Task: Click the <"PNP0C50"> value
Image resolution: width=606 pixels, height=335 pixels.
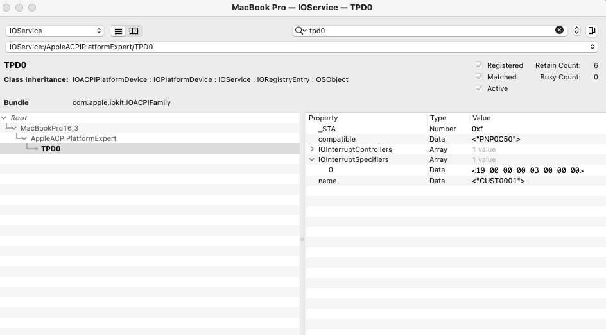Action: pyautogui.click(x=496, y=139)
